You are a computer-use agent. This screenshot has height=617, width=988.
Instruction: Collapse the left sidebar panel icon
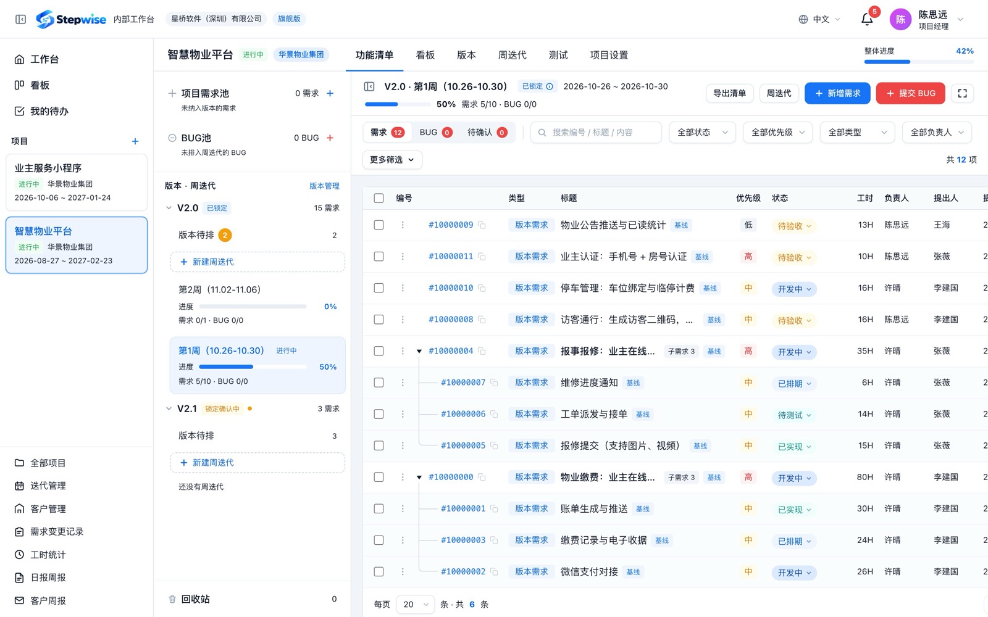20,19
